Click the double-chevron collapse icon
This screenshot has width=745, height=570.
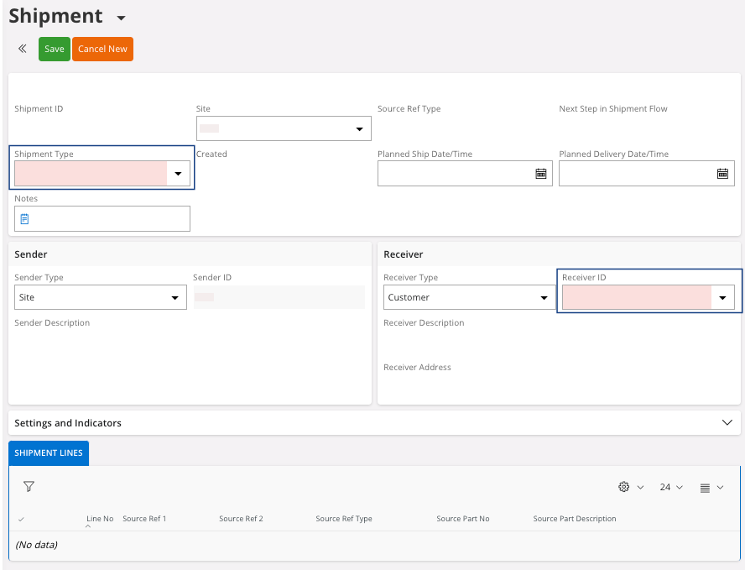point(23,49)
